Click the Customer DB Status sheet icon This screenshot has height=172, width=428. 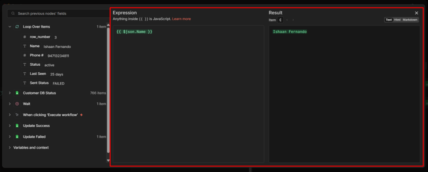[x=17, y=93]
